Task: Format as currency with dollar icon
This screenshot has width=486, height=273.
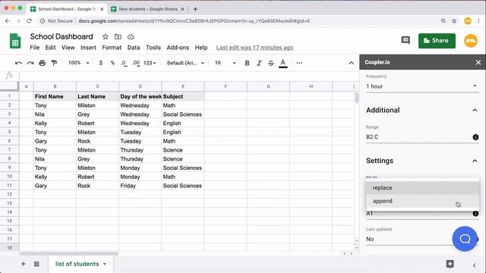Action: [100, 63]
